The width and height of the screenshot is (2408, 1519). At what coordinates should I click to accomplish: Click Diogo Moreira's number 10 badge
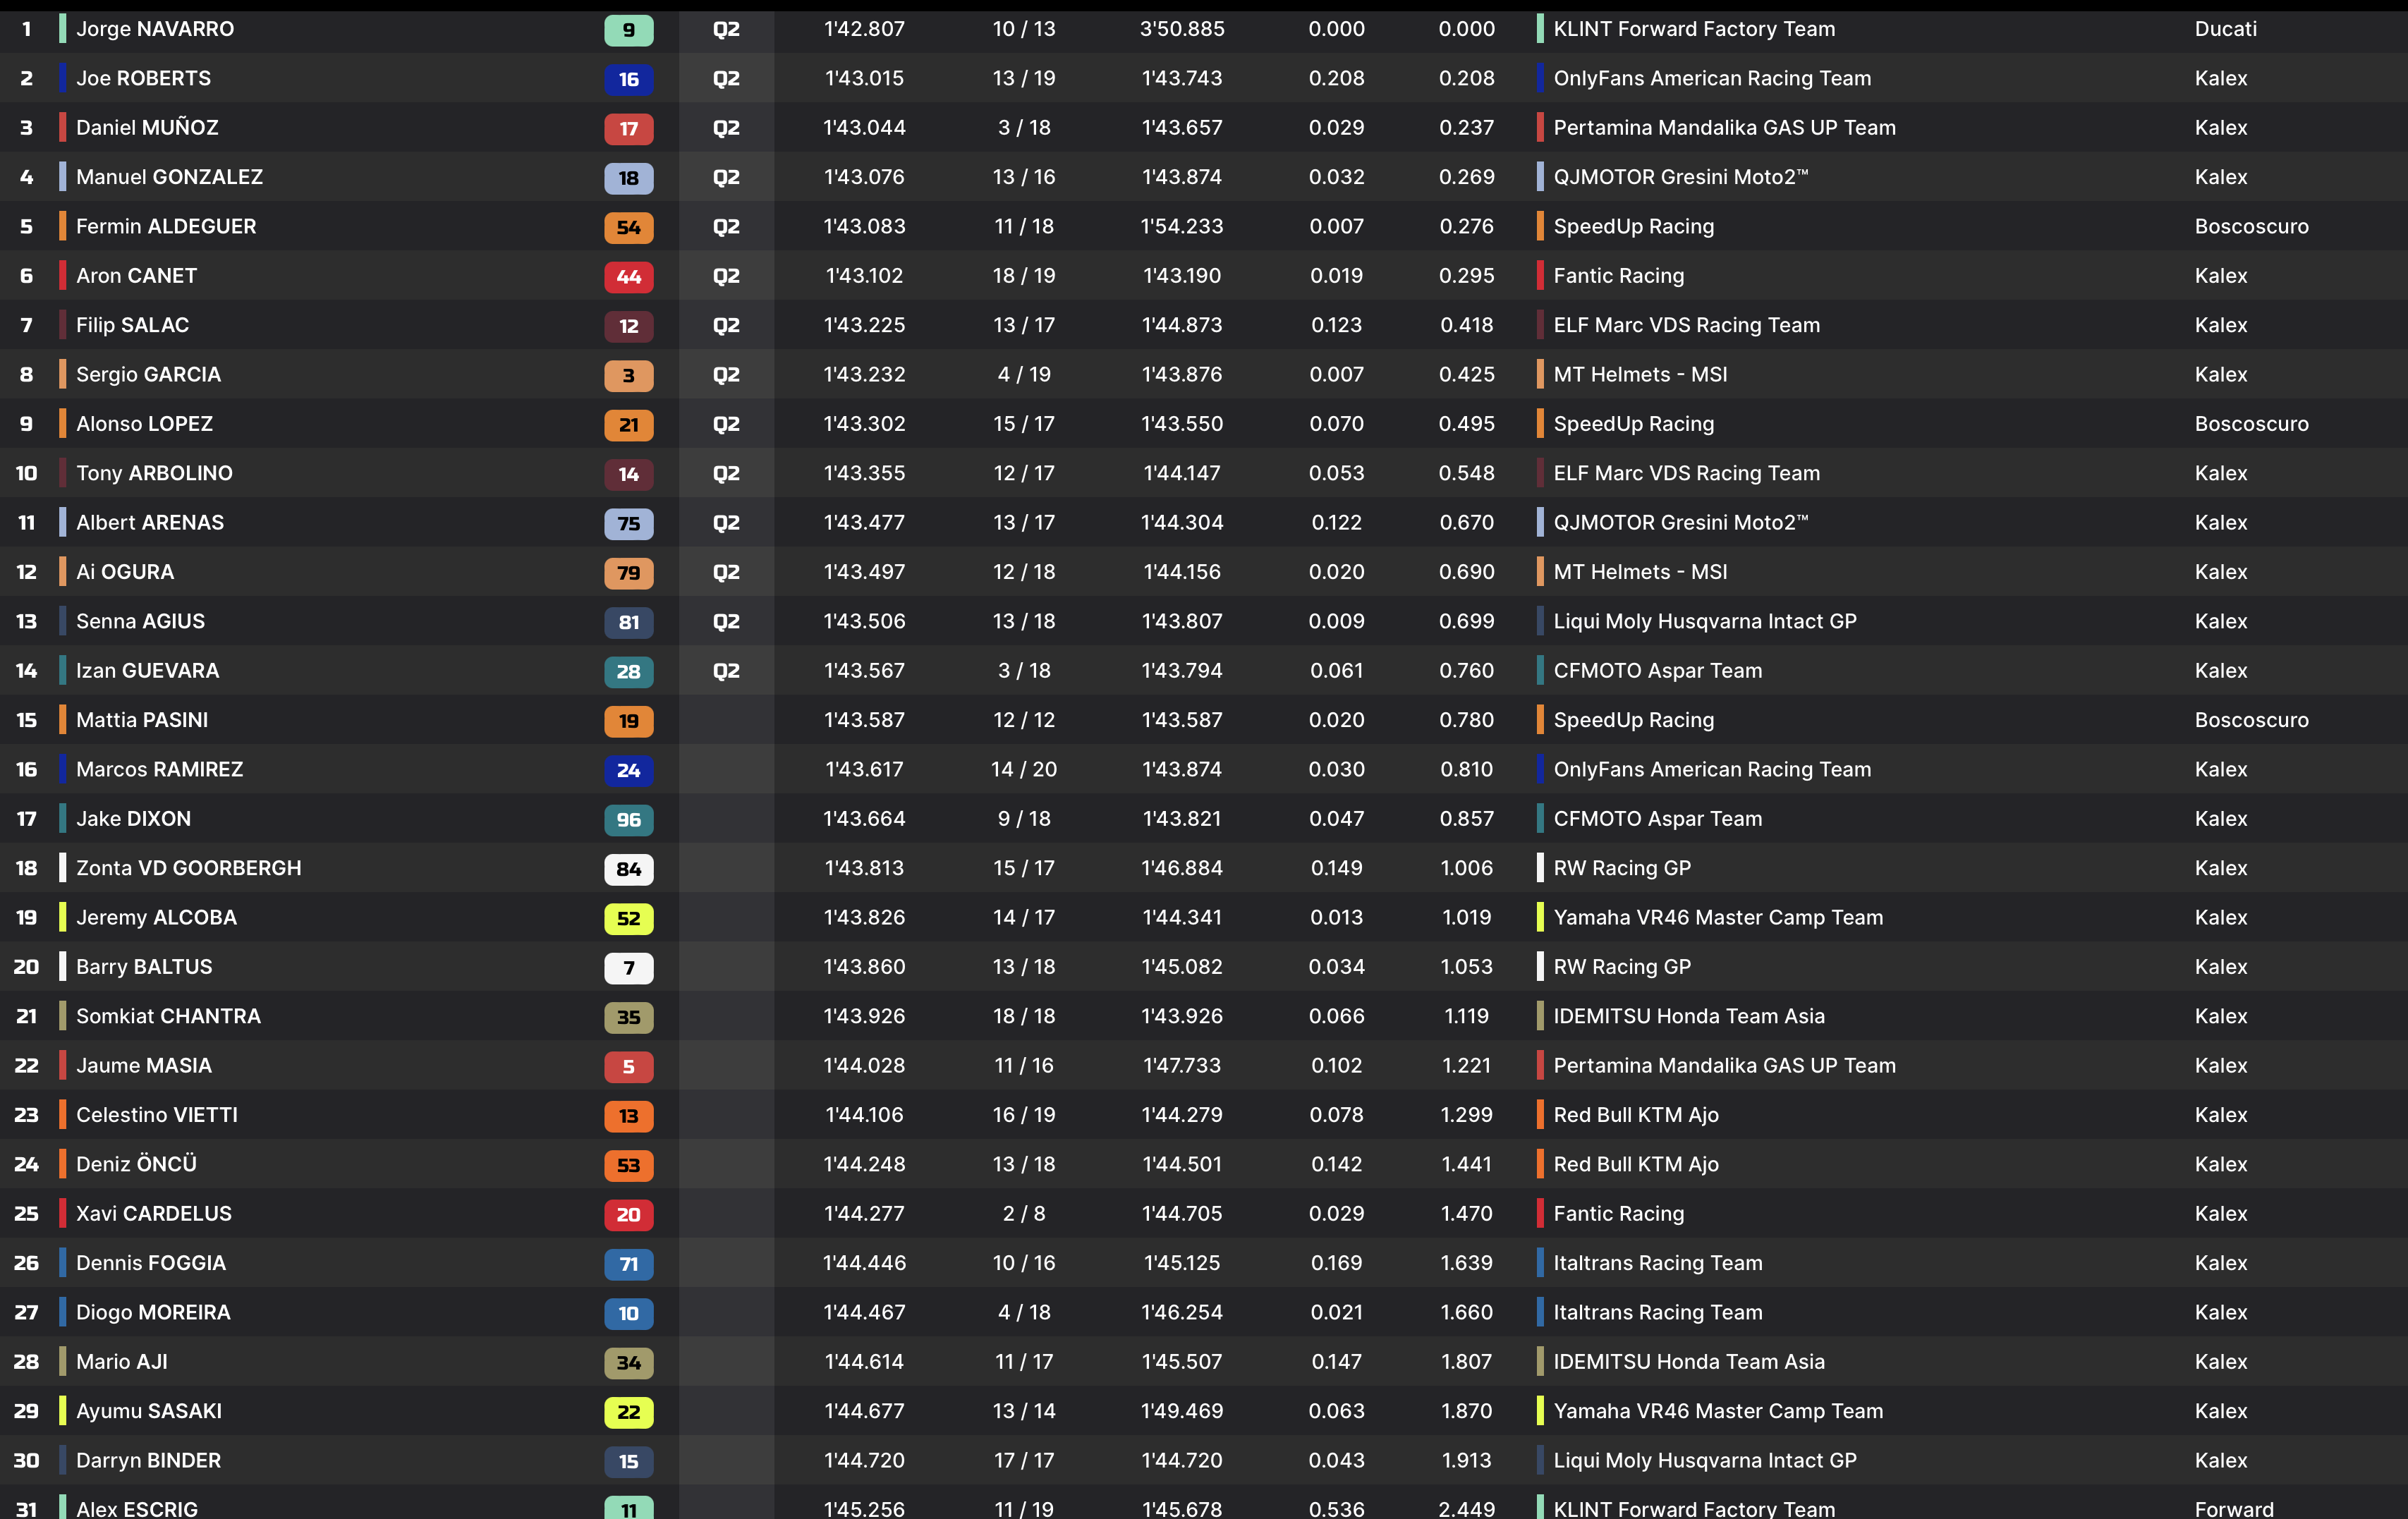628,1313
